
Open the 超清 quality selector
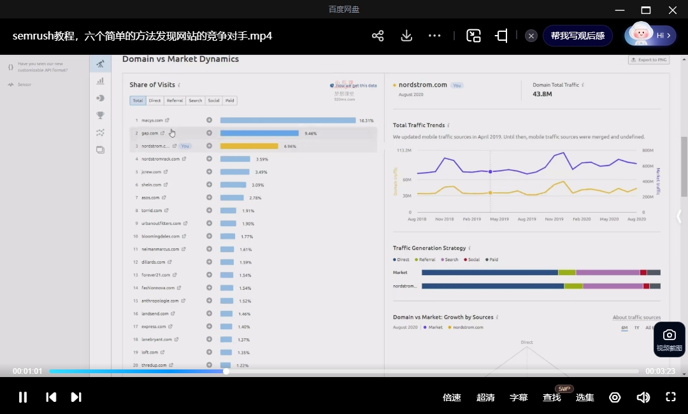pyautogui.click(x=485, y=397)
